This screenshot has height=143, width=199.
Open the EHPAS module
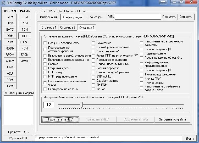tap(25, 42)
